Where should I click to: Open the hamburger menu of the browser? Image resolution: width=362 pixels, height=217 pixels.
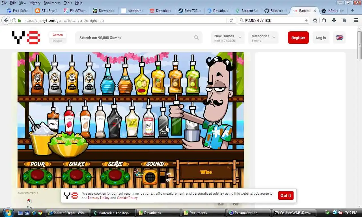point(356,20)
